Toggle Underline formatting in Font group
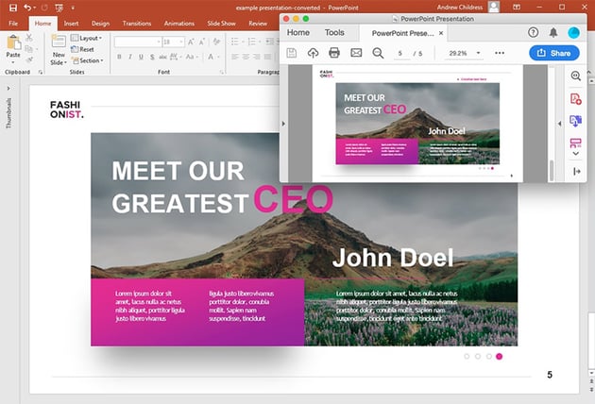Screen dimensions: 595x404 coord(142,57)
